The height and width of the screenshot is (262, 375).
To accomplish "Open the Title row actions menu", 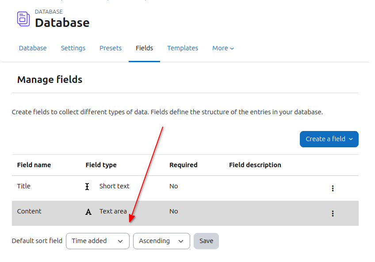I will [x=333, y=188].
